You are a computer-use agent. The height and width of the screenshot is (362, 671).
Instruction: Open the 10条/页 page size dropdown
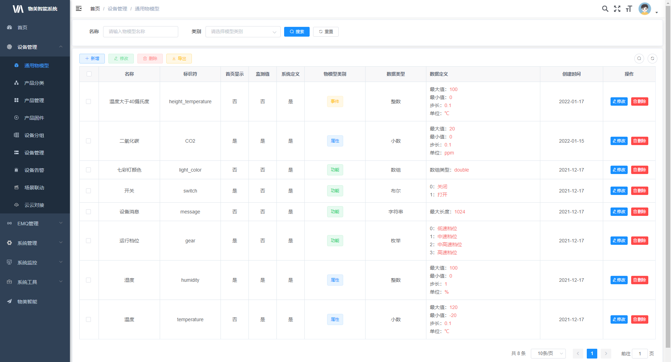(x=548, y=354)
